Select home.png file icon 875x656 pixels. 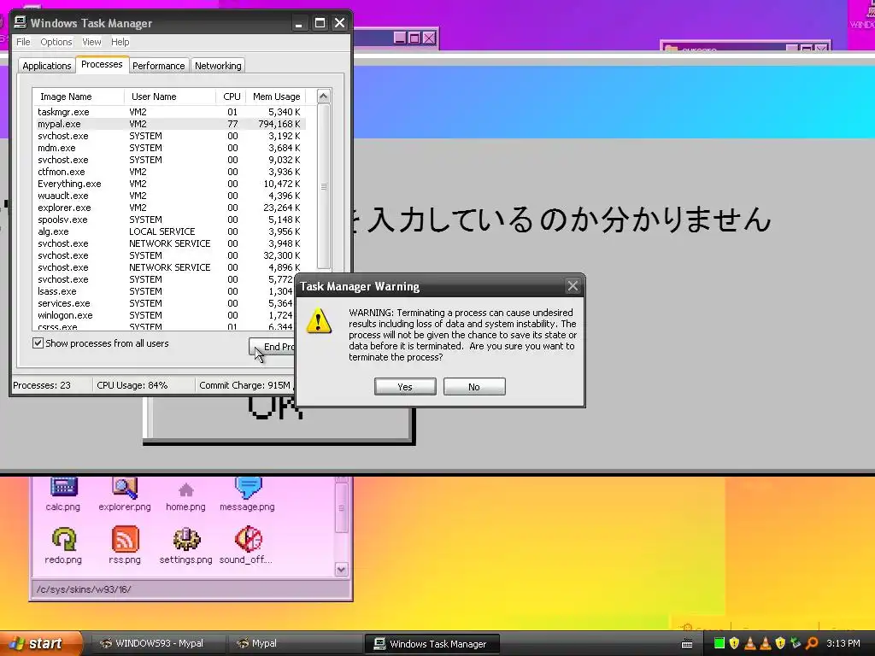(x=185, y=495)
